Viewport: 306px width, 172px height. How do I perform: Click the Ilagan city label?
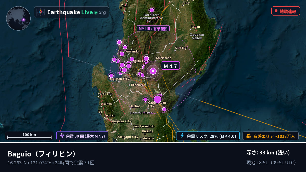195,27
